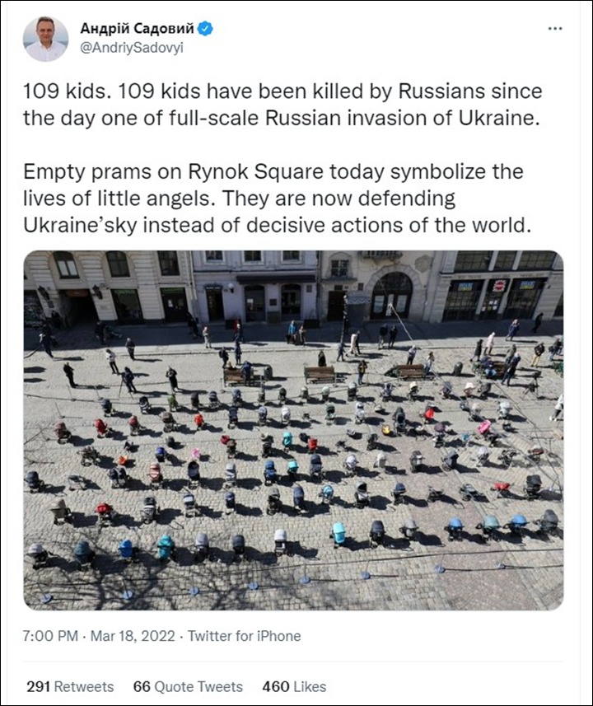The width and height of the screenshot is (593, 706).
Task: Open the tweet's three-dot more menu
Action: (x=555, y=28)
